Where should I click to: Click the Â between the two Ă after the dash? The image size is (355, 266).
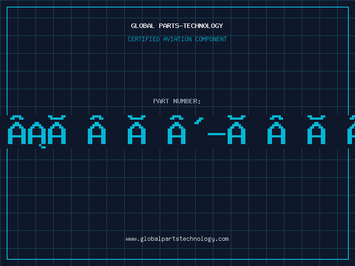[x=276, y=129]
